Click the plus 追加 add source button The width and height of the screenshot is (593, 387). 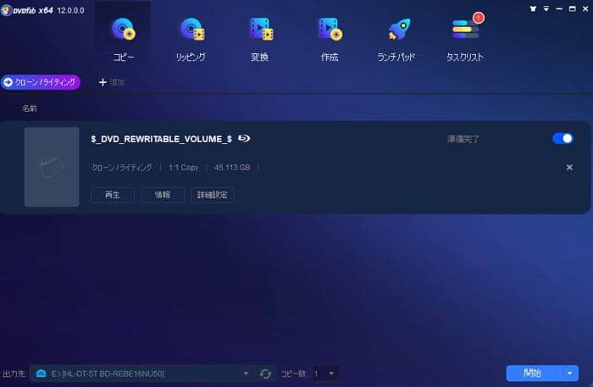(x=112, y=82)
